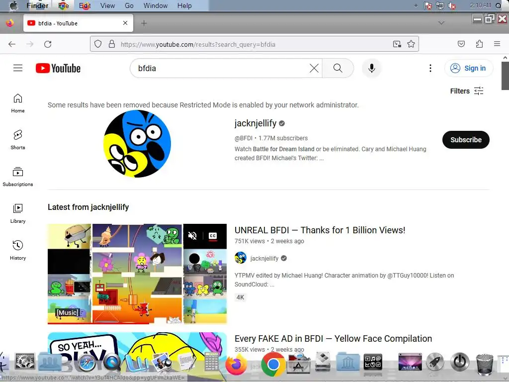Image resolution: width=509 pixels, height=382 pixels.
Task: Expand the list all tabs chevron
Action: click(x=441, y=23)
